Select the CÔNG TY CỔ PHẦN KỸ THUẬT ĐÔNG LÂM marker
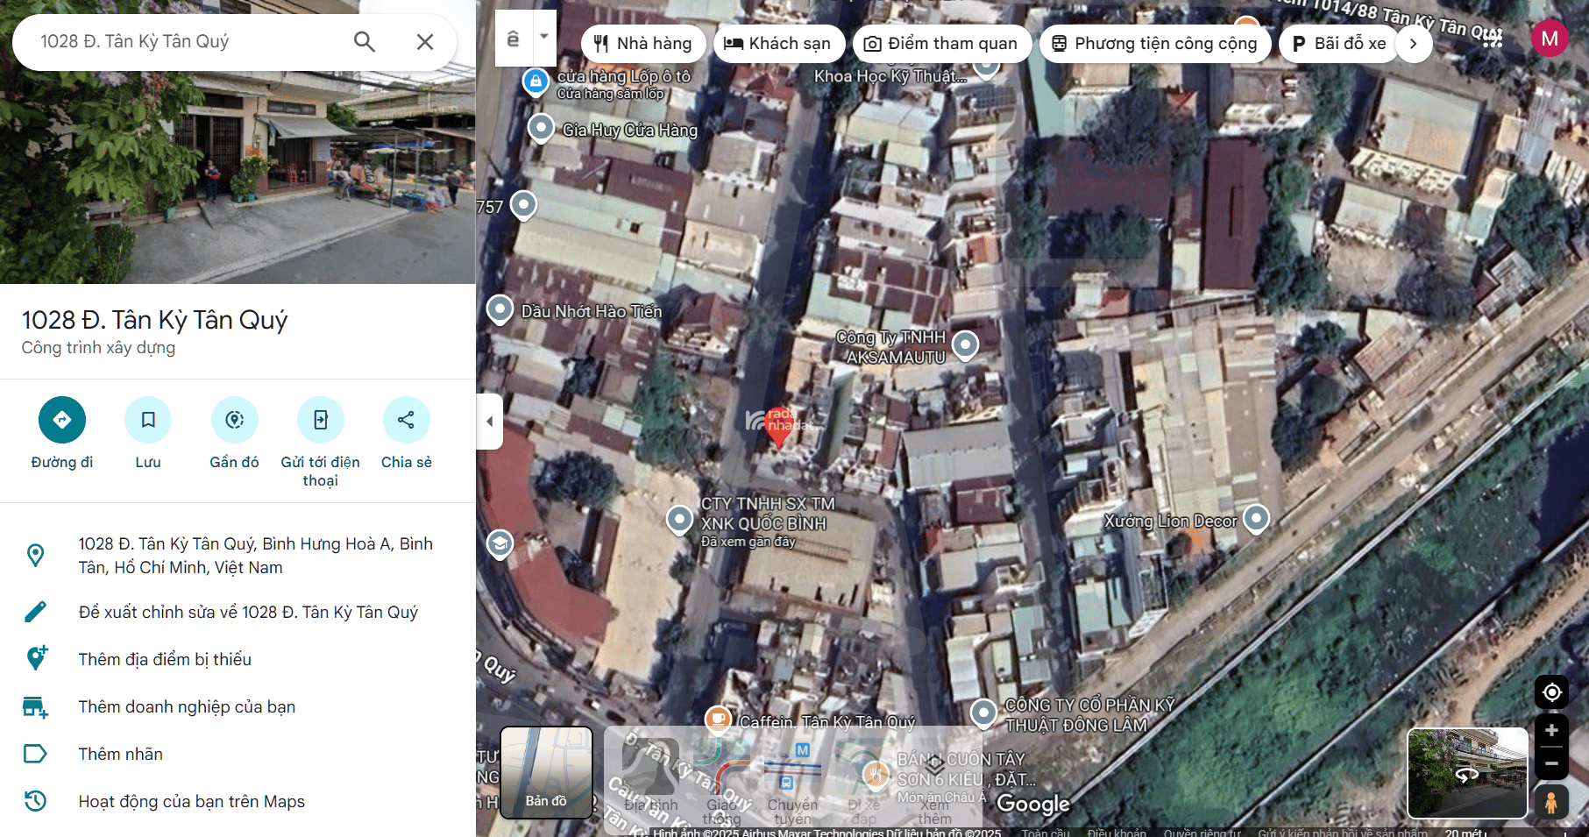Viewport: 1589px width, 837px height. (x=984, y=713)
